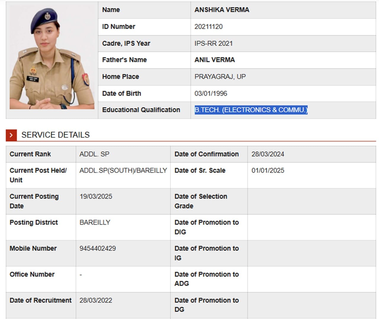
Task: Click the SERVICE DETAILS heading
Action: pyautogui.click(x=55, y=135)
